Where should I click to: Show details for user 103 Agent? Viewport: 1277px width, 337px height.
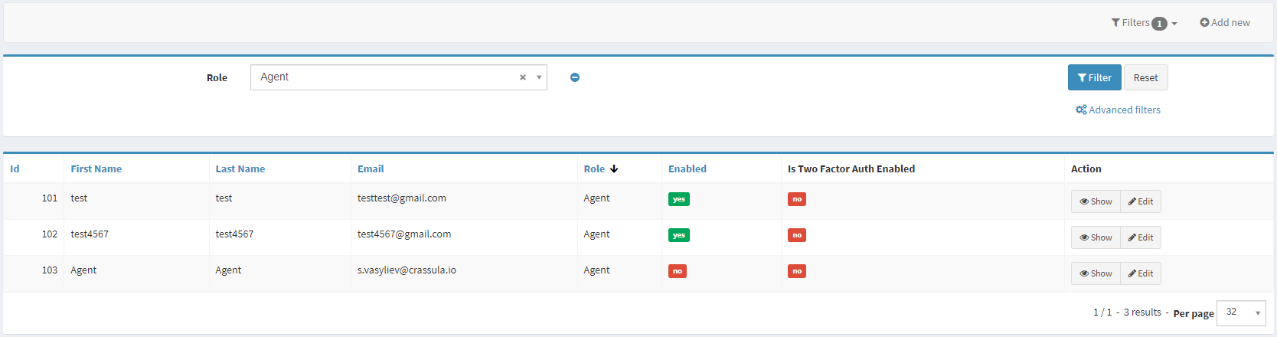tap(1096, 273)
